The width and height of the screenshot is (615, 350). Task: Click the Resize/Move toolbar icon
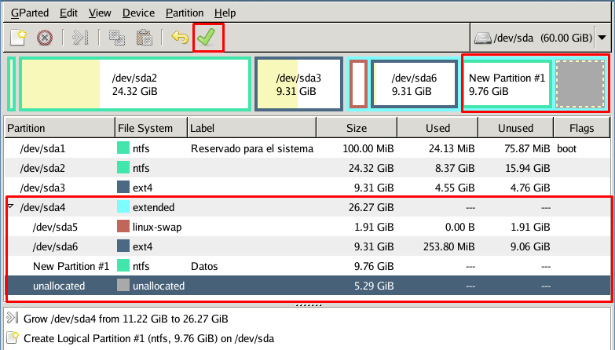point(80,38)
